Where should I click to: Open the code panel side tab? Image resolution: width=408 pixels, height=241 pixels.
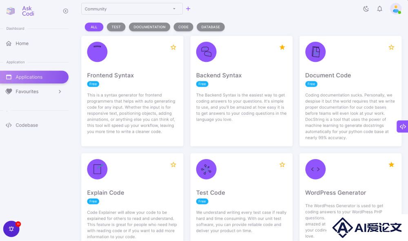pyautogui.click(x=402, y=127)
